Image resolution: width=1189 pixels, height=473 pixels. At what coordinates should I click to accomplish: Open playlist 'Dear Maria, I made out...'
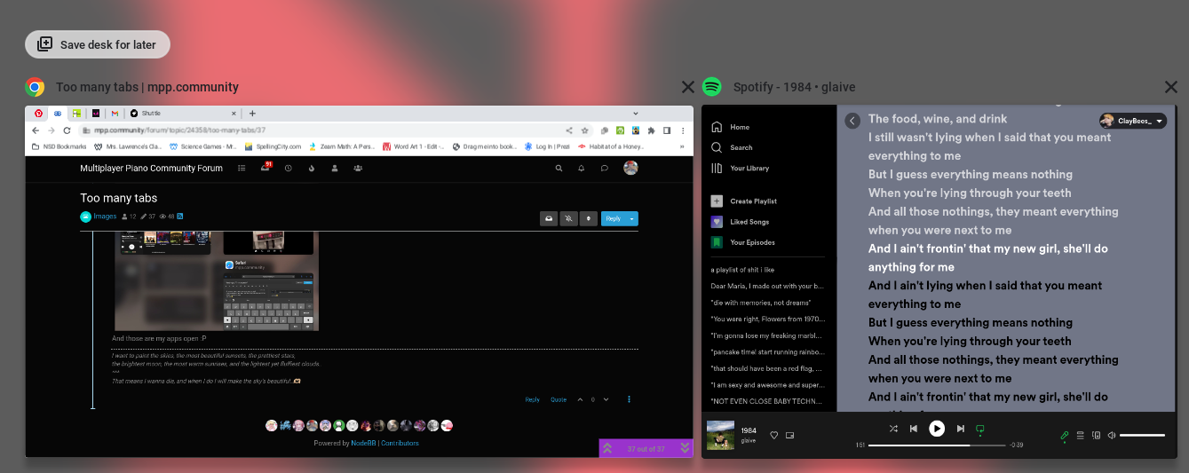coord(768,287)
